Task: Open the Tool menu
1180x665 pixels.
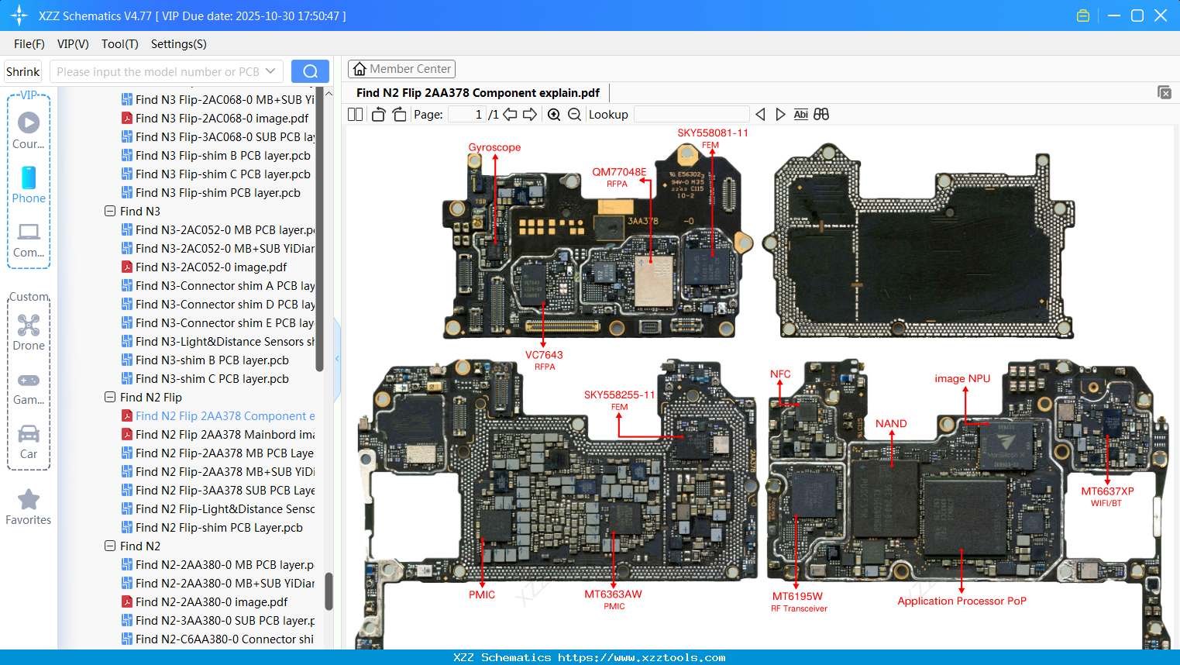Action: [x=119, y=44]
